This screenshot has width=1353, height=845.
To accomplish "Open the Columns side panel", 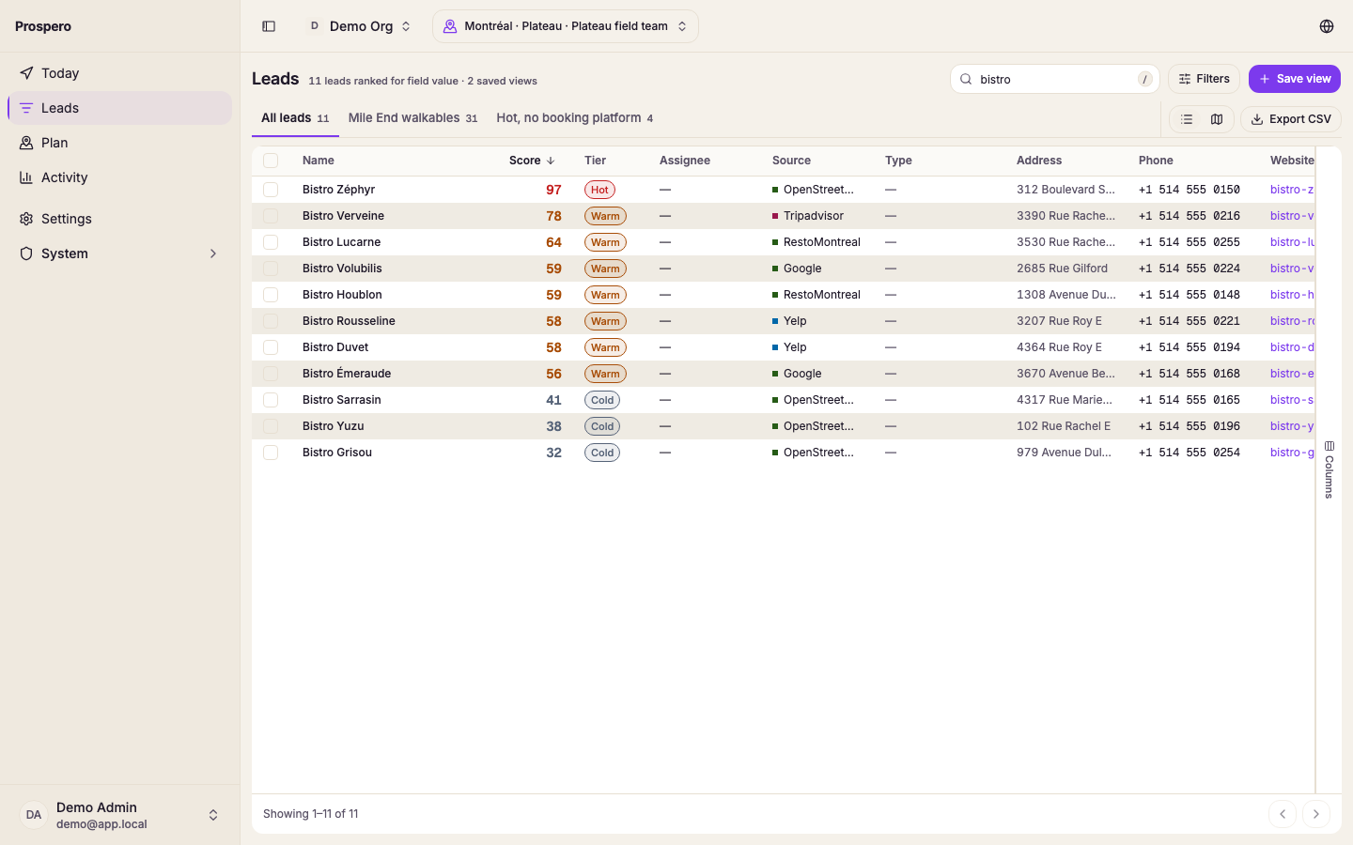I will pyautogui.click(x=1329, y=469).
